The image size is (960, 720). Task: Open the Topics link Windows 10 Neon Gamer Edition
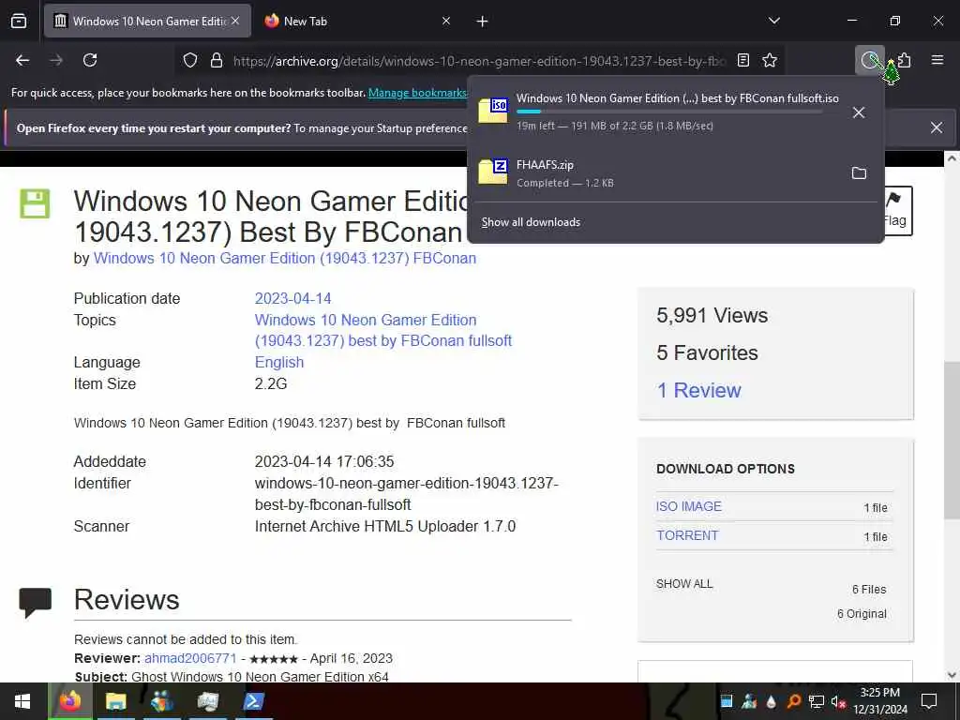tap(382, 331)
